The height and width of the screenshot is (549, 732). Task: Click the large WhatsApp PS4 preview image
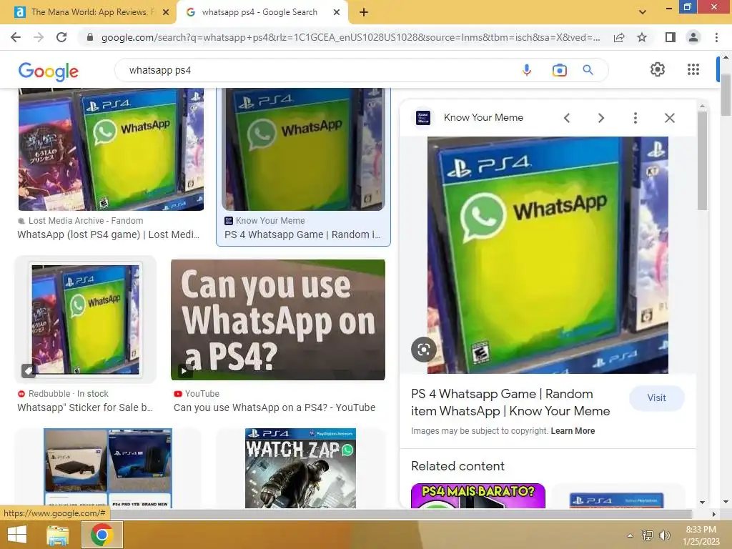[548, 255]
